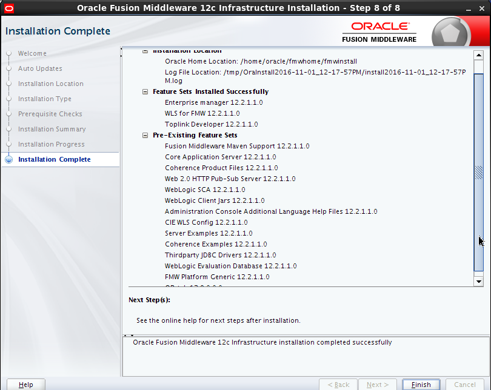Image resolution: width=491 pixels, height=390 pixels.
Task: Click the Auto Updates step bullet icon
Action: click(x=8, y=68)
